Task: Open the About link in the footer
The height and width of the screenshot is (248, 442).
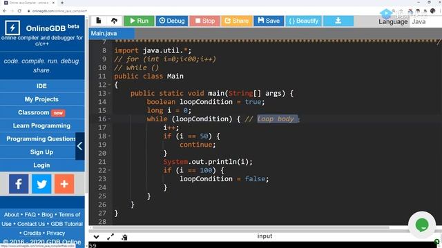Action: pyautogui.click(x=11, y=214)
